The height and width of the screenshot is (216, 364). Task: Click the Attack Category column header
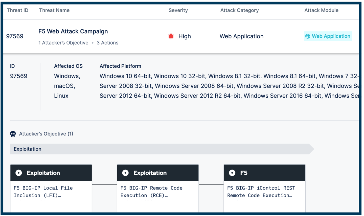[x=239, y=10]
